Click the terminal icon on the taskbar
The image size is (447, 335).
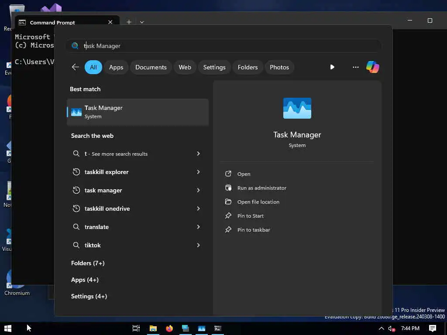(218, 328)
